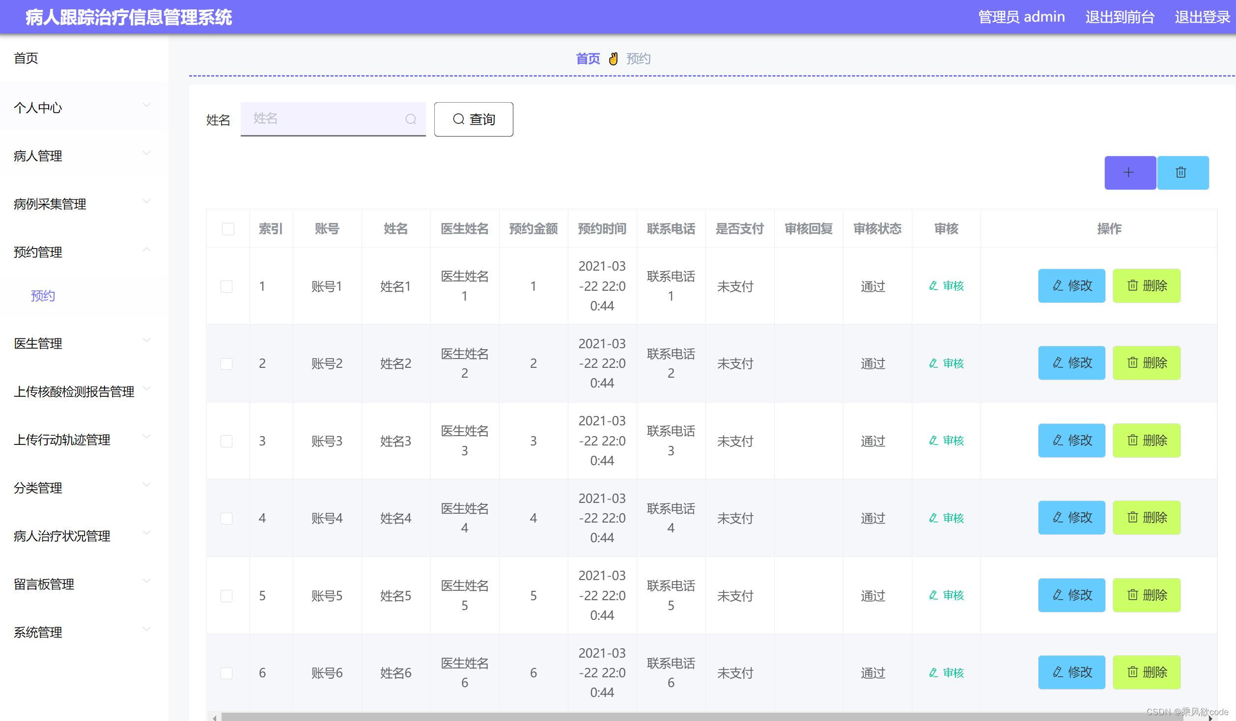Select the 预约 submenu item

pyautogui.click(x=43, y=296)
